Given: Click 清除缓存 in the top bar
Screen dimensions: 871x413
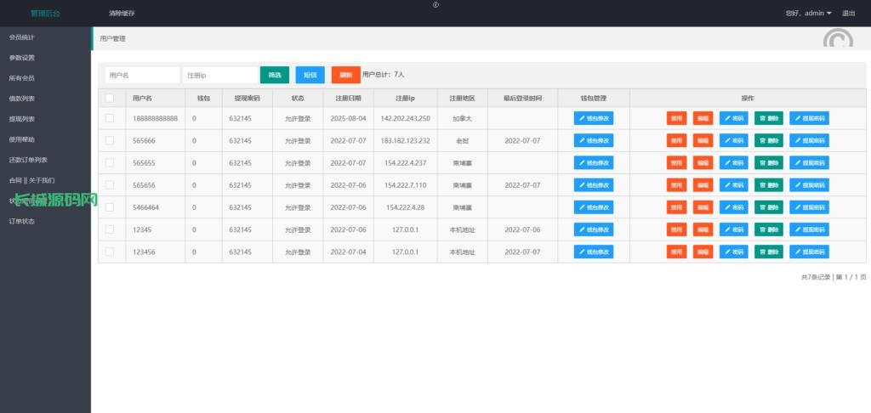Looking at the screenshot, I should (122, 14).
